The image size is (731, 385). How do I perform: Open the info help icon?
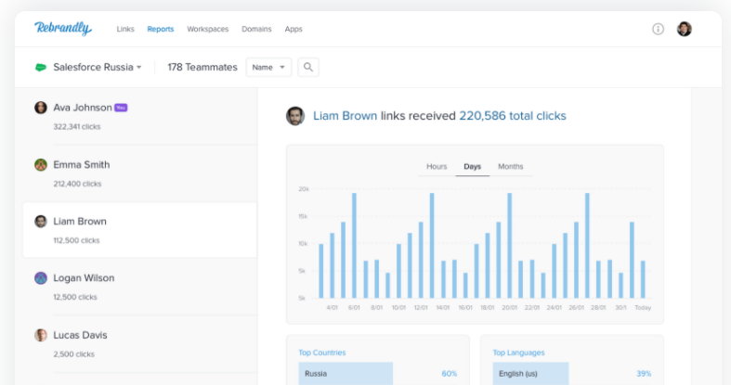coord(658,29)
